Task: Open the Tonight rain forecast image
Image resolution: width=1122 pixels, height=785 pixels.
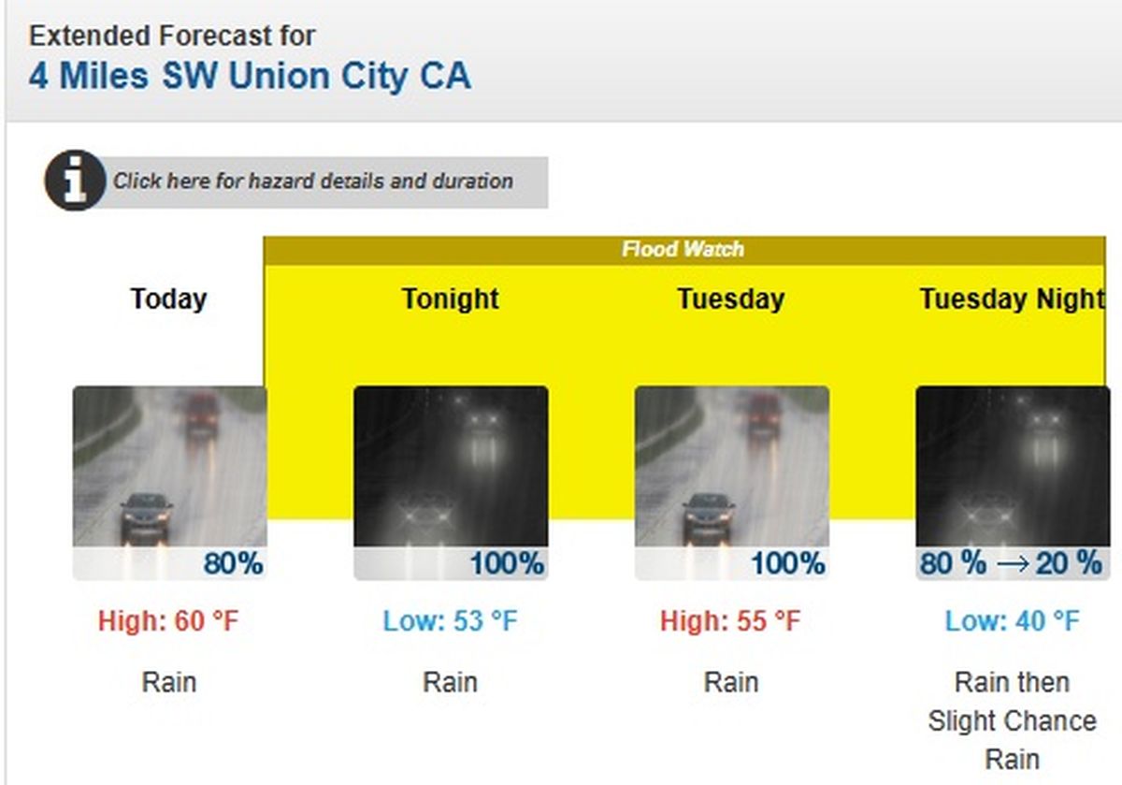Action: pyautogui.click(x=450, y=466)
